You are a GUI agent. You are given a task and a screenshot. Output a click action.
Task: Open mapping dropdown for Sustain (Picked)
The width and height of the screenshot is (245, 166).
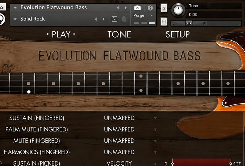click(155, 164)
